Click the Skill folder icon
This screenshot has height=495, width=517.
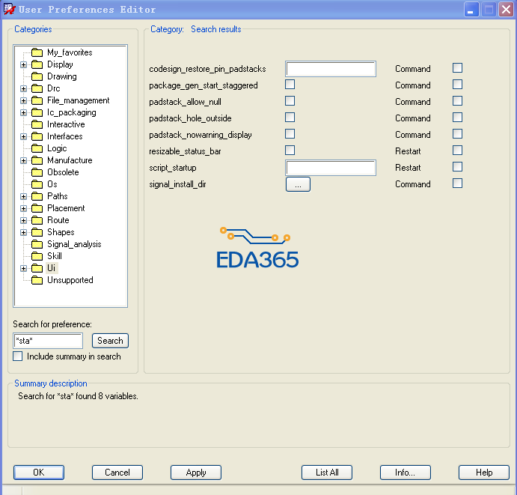click(x=37, y=256)
